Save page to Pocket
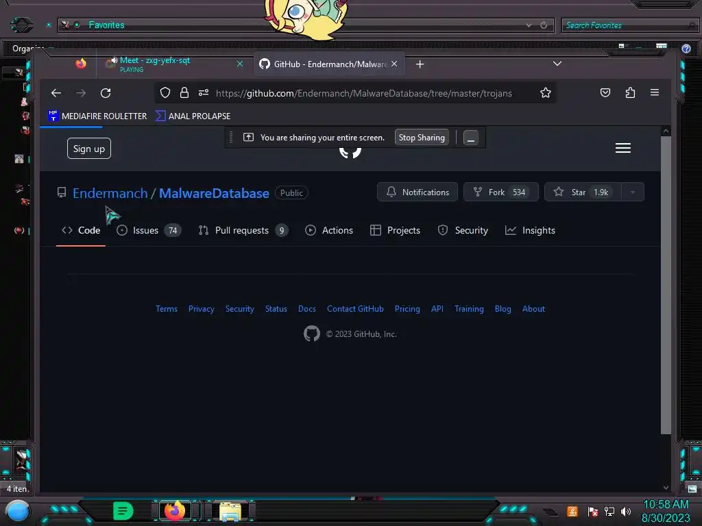This screenshot has height=526, width=702. [x=605, y=92]
